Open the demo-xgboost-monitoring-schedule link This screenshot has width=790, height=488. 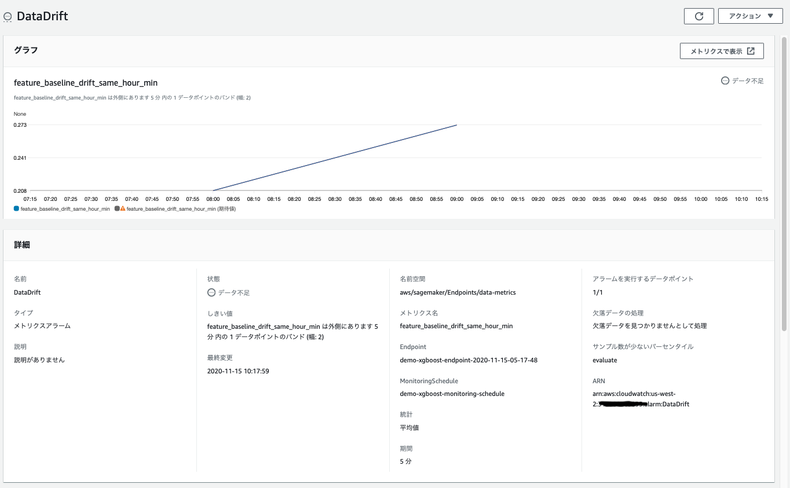(x=452, y=394)
